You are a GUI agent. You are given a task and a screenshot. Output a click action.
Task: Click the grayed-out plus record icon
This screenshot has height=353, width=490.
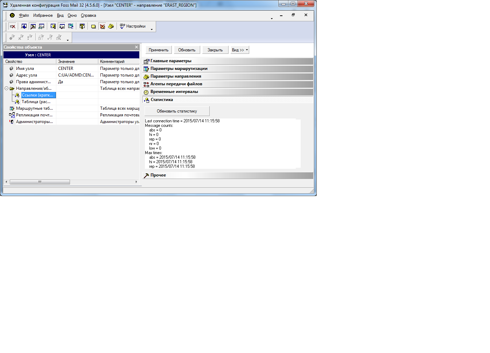click(x=12, y=37)
